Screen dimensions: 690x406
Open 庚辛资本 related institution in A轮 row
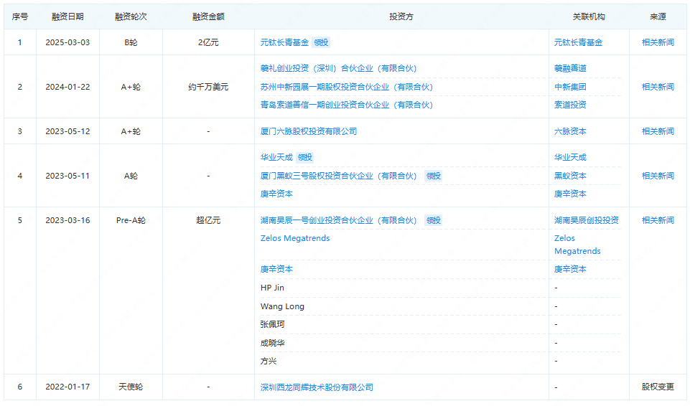click(570, 194)
